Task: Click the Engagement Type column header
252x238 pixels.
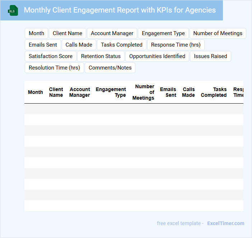Action: (111, 92)
